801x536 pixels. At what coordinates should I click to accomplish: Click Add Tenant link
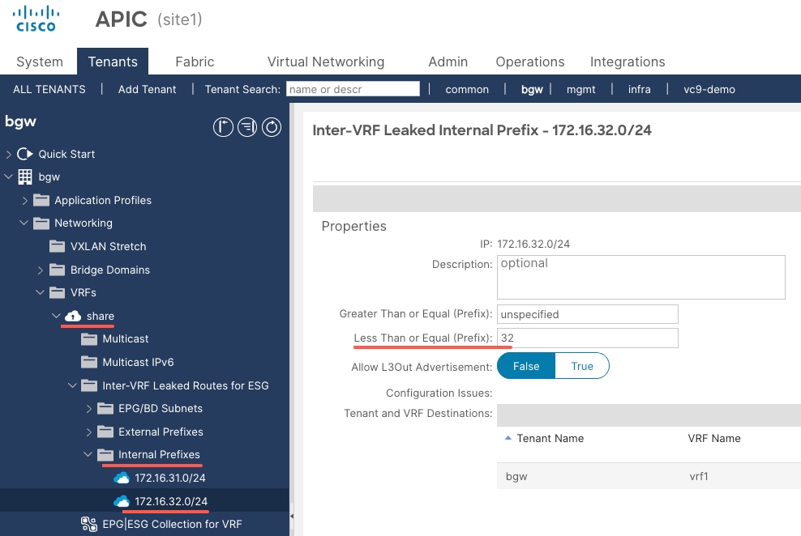(147, 89)
